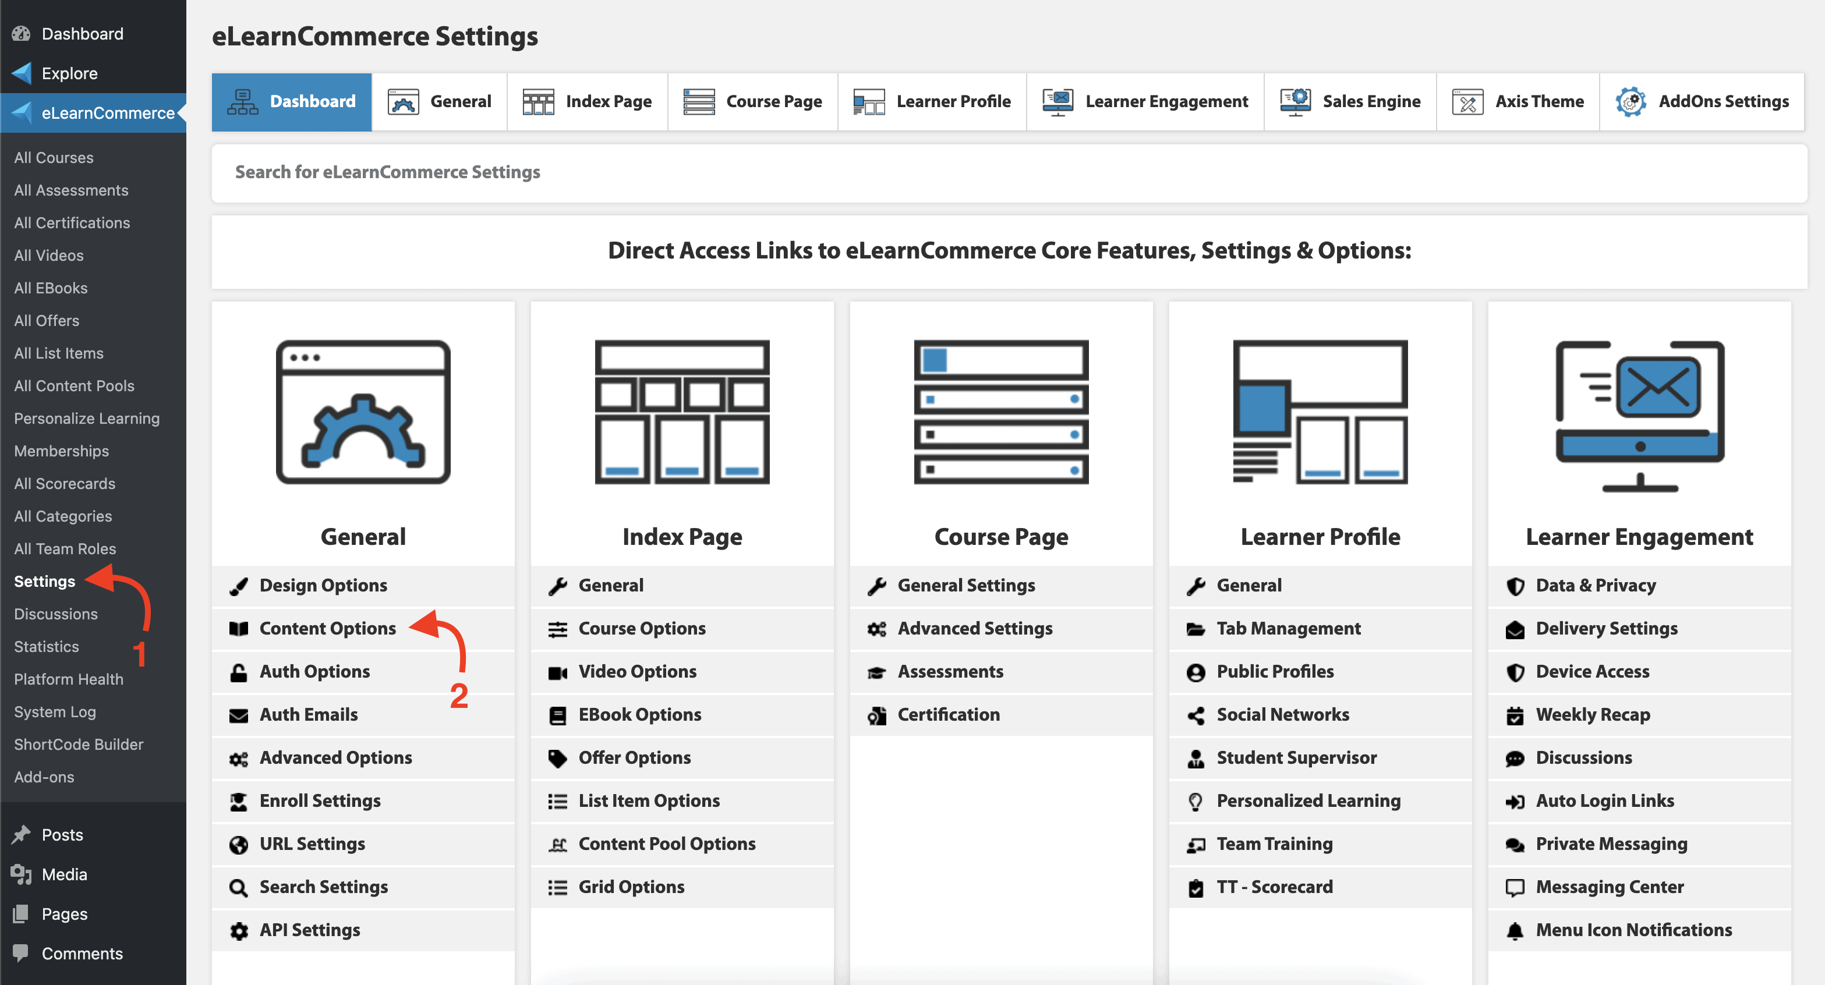This screenshot has height=985, width=1825.
Task: Click the Weekly Recap calendar icon
Action: (1515, 716)
